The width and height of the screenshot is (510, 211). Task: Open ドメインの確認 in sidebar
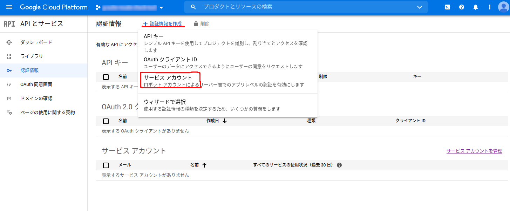(x=43, y=98)
